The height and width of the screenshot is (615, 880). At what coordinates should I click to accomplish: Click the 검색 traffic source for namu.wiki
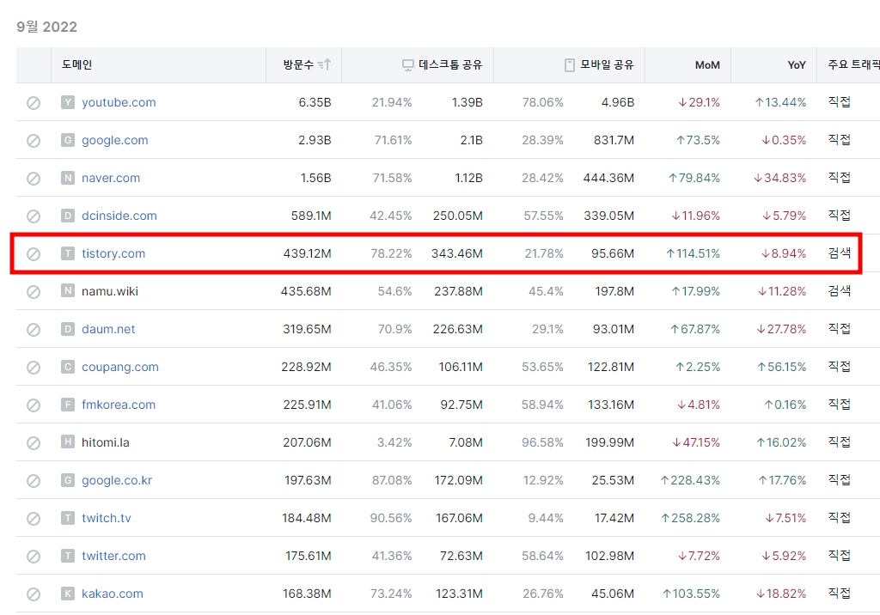[840, 290]
